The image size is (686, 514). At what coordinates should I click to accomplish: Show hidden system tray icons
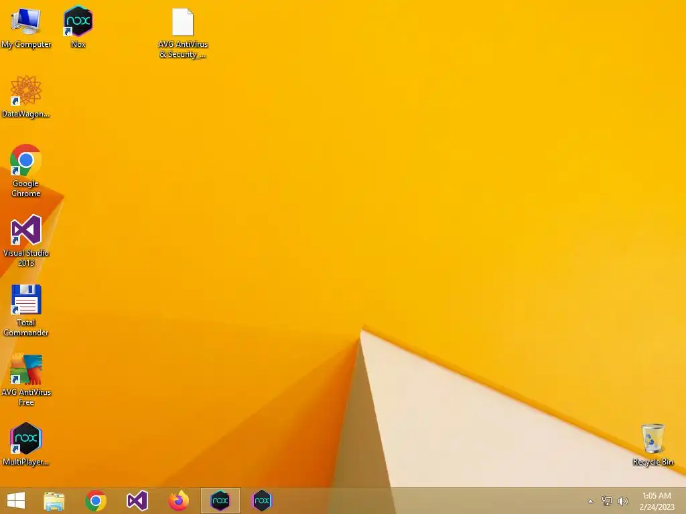point(590,501)
